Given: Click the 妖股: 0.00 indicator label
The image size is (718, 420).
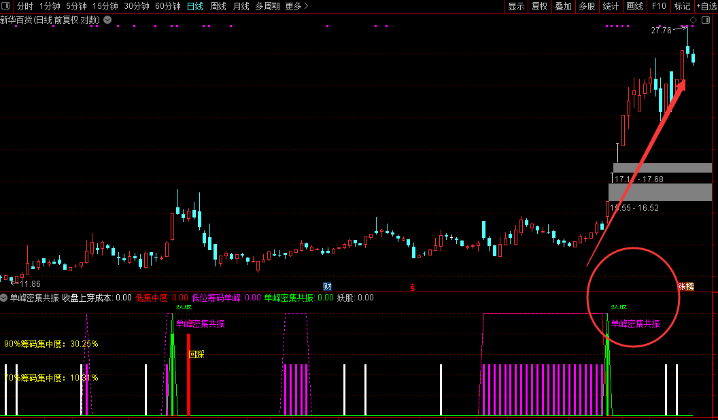Looking at the screenshot, I should (356, 298).
